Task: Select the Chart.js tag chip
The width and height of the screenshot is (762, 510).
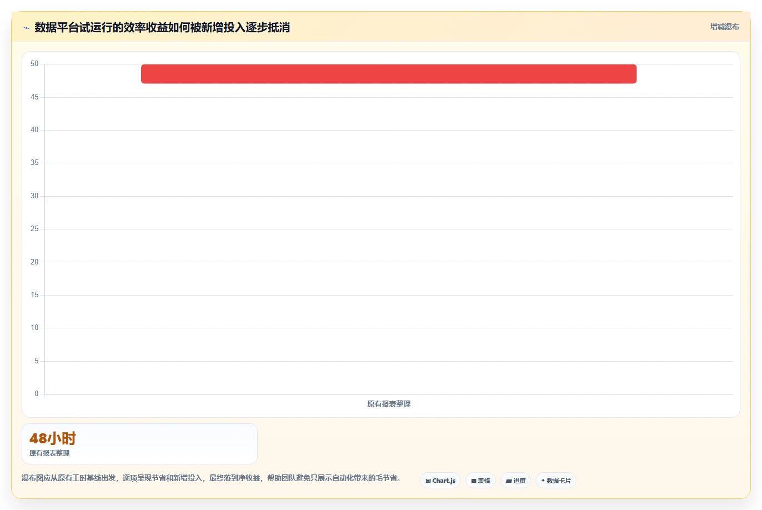Action: [440, 481]
